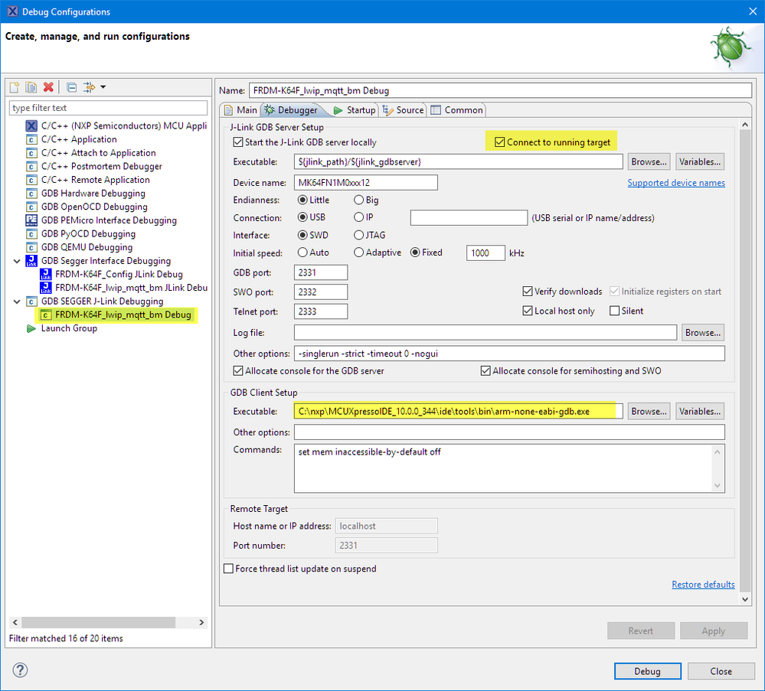Toggle Connect to running target checkbox

click(499, 142)
